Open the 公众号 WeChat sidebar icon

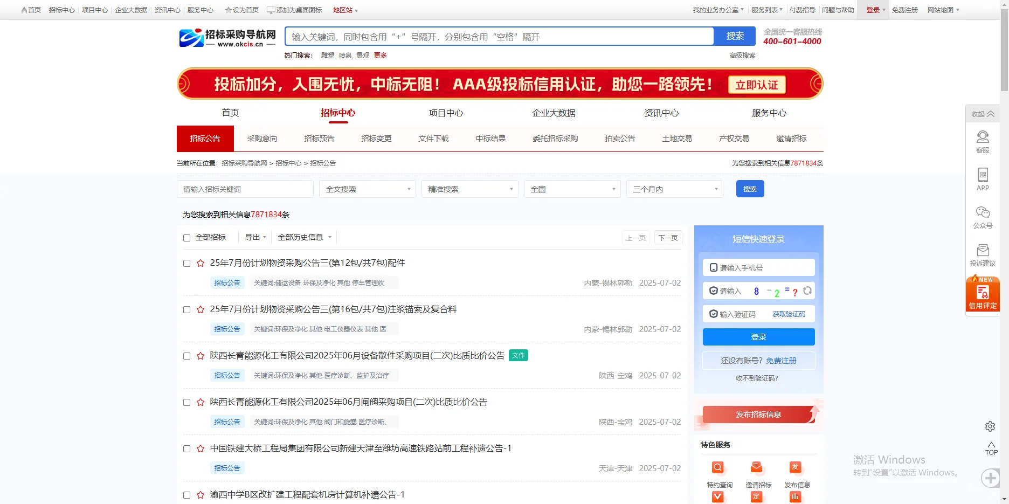pos(983,216)
